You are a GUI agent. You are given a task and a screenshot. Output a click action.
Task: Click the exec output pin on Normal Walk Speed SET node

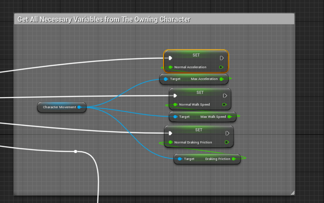[x=225, y=96]
